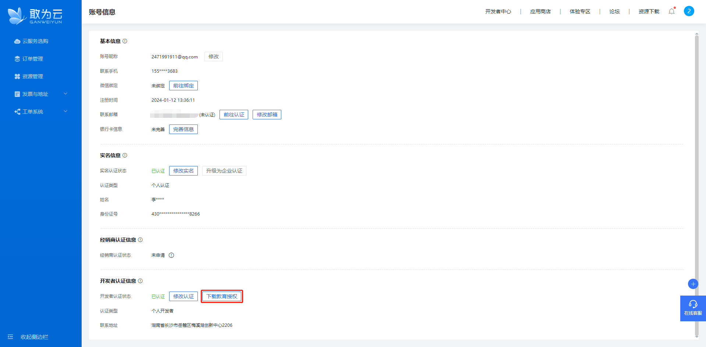Click info icon beside 基本信息
706x347 pixels.
pyautogui.click(x=125, y=41)
